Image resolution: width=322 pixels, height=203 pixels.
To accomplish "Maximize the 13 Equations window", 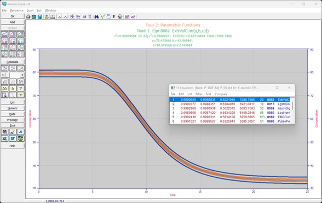I will click(x=277, y=88).
